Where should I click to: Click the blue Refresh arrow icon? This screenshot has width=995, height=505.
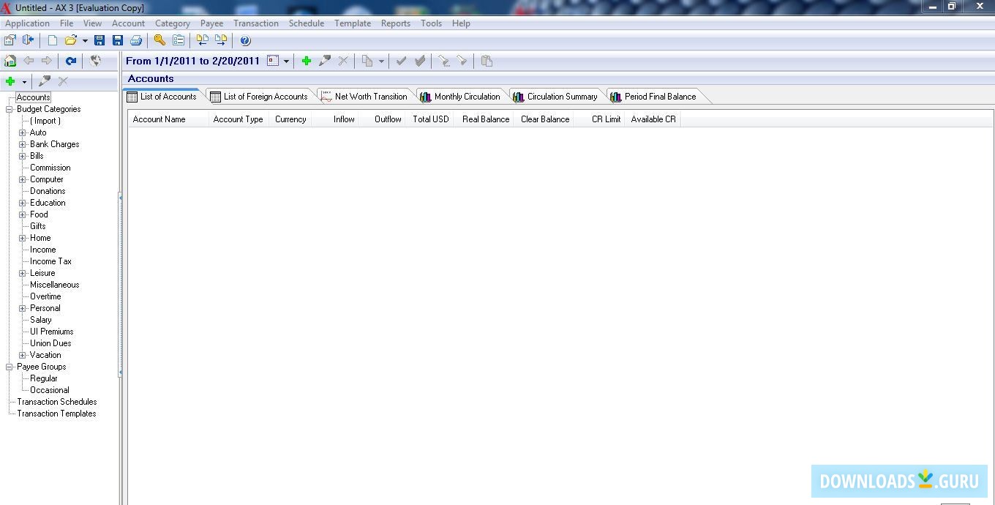tap(70, 61)
